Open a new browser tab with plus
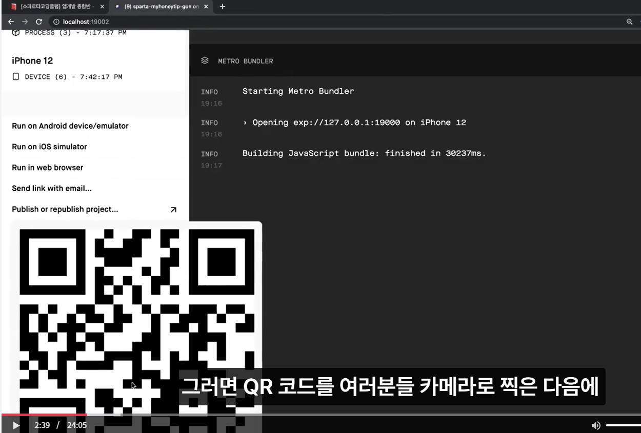 (223, 7)
